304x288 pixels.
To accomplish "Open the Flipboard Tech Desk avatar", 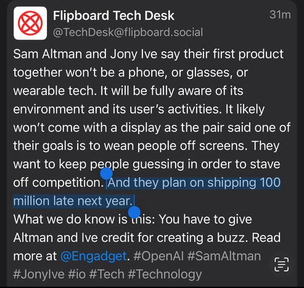I will [x=30, y=23].
